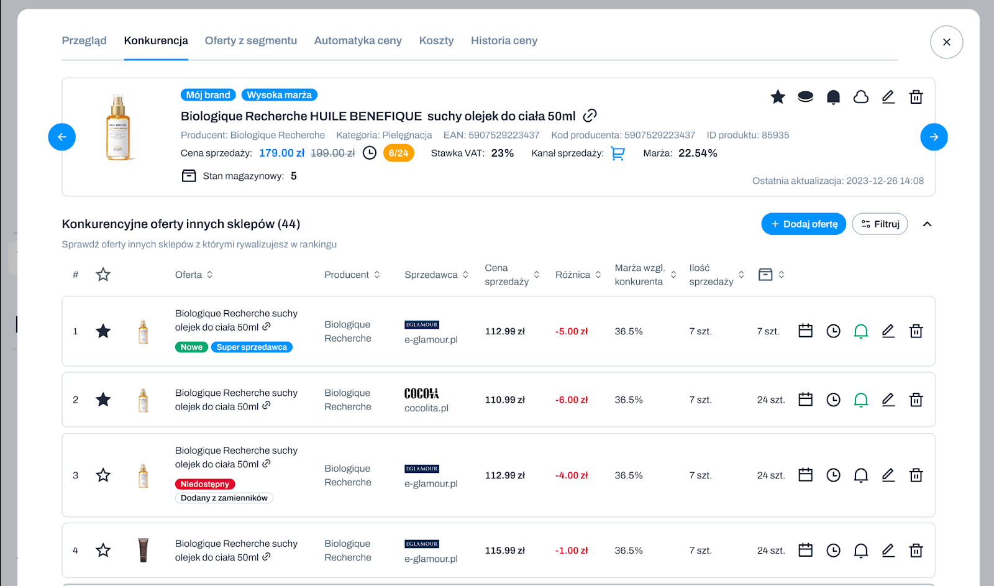Click link icon next to product title
This screenshot has width=994, height=586.
click(x=590, y=116)
